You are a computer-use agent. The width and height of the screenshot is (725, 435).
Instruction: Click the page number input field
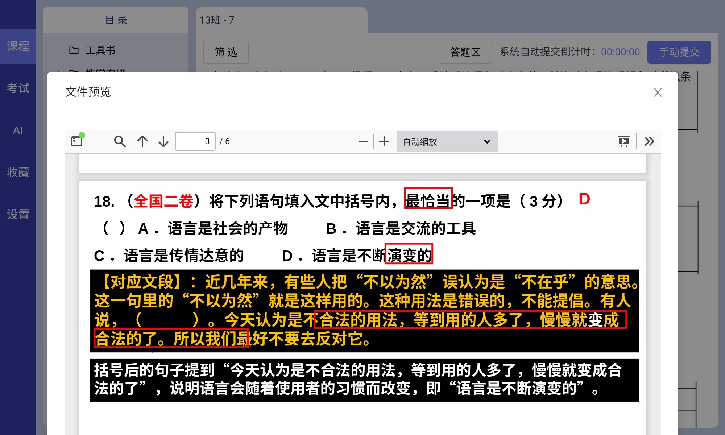tap(195, 141)
